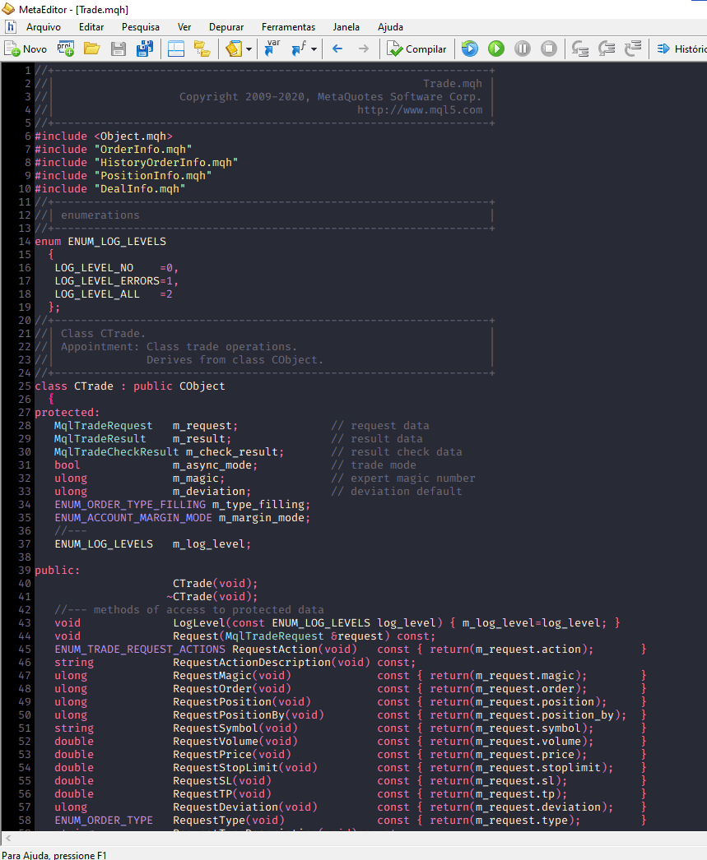Click the "public:" keyword on line 39

click(58, 571)
